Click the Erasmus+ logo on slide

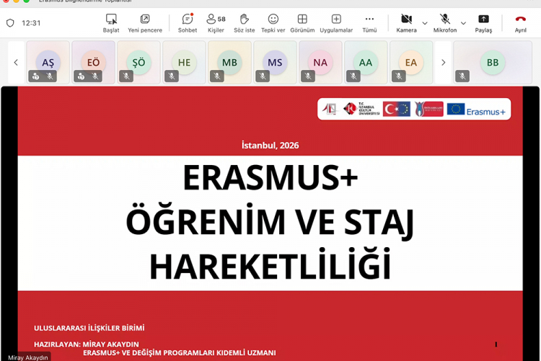[476, 110]
